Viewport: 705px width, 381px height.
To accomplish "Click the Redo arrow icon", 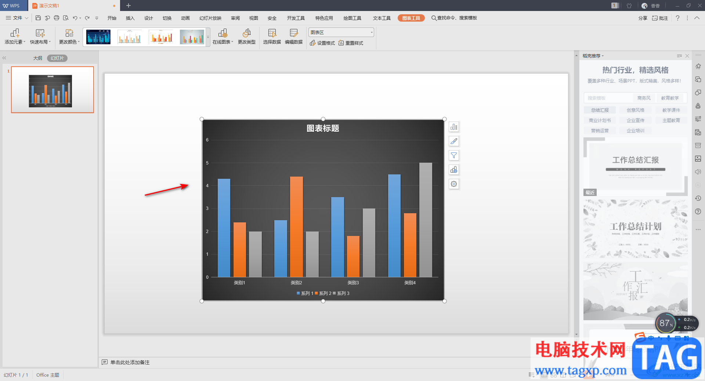I will (x=87, y=18).
